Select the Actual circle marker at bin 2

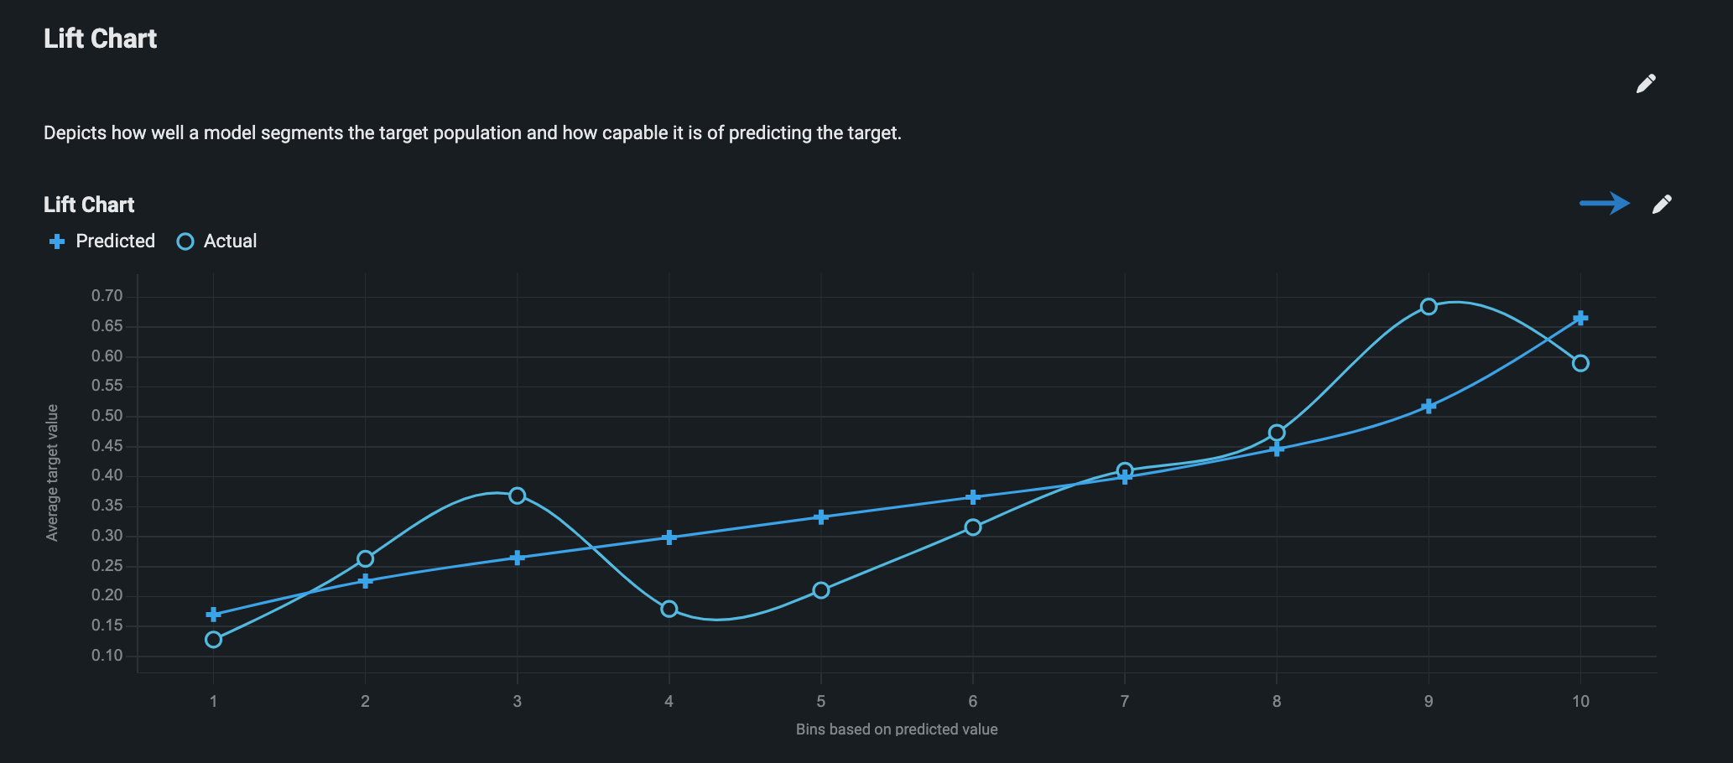(x=366, y=558)
